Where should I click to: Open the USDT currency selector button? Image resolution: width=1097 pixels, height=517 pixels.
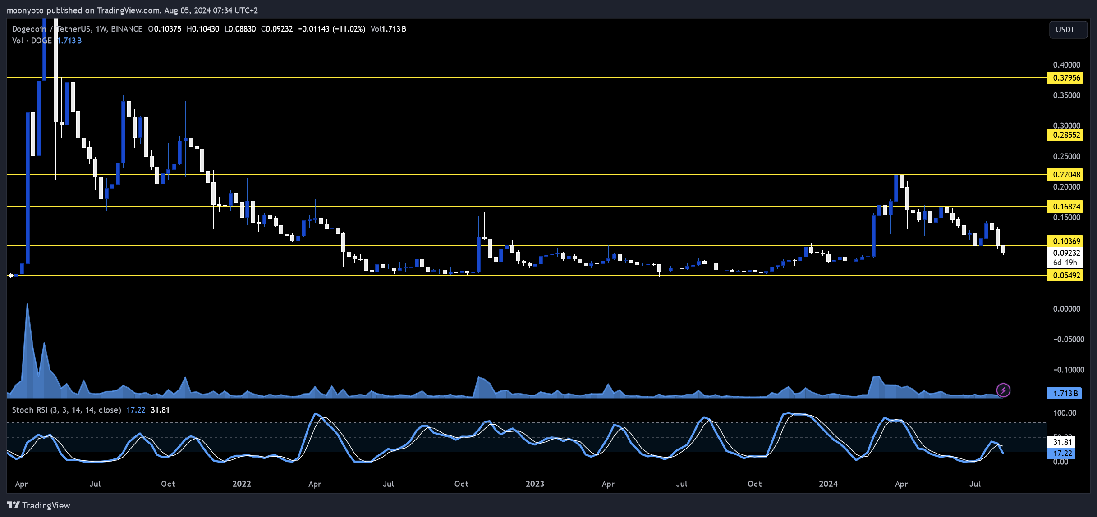point(1068,30)
